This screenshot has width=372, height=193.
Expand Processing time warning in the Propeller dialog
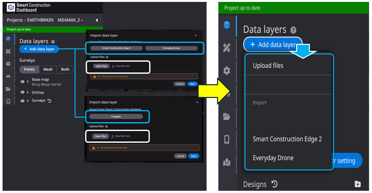pyautogui.click(x=98, y=148)
